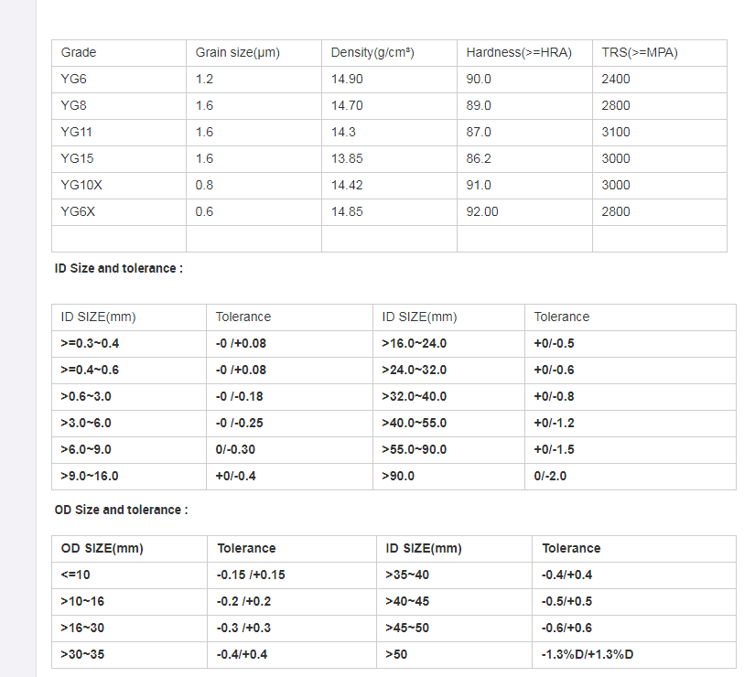Click the YG6 grade cell
The height and width of the screenshot is (677, 755).
(x=118, y=79)
